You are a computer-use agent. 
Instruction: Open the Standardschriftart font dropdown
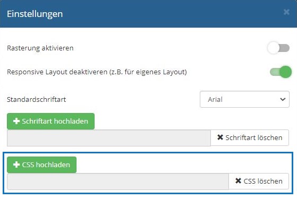tap(244, 99)
